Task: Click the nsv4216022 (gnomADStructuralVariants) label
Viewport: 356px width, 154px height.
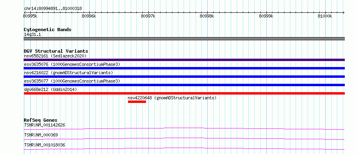Action: pyautogui.click(x=68, y=73)
